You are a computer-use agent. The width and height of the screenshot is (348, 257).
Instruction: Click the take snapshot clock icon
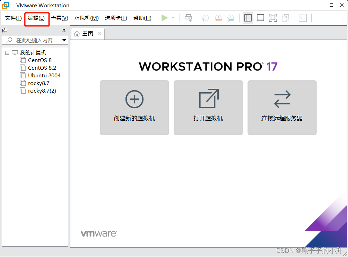(205, 18)
